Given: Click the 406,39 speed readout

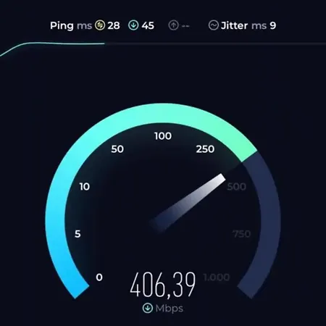Looking at the screenshot, I should tap(163, 285).
